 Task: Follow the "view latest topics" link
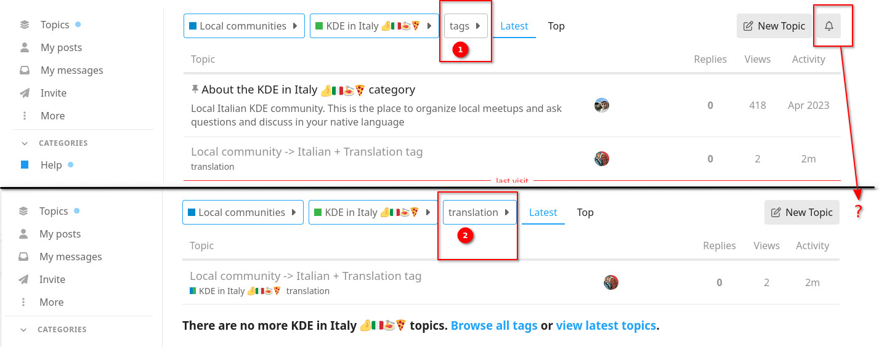[606, 325]
